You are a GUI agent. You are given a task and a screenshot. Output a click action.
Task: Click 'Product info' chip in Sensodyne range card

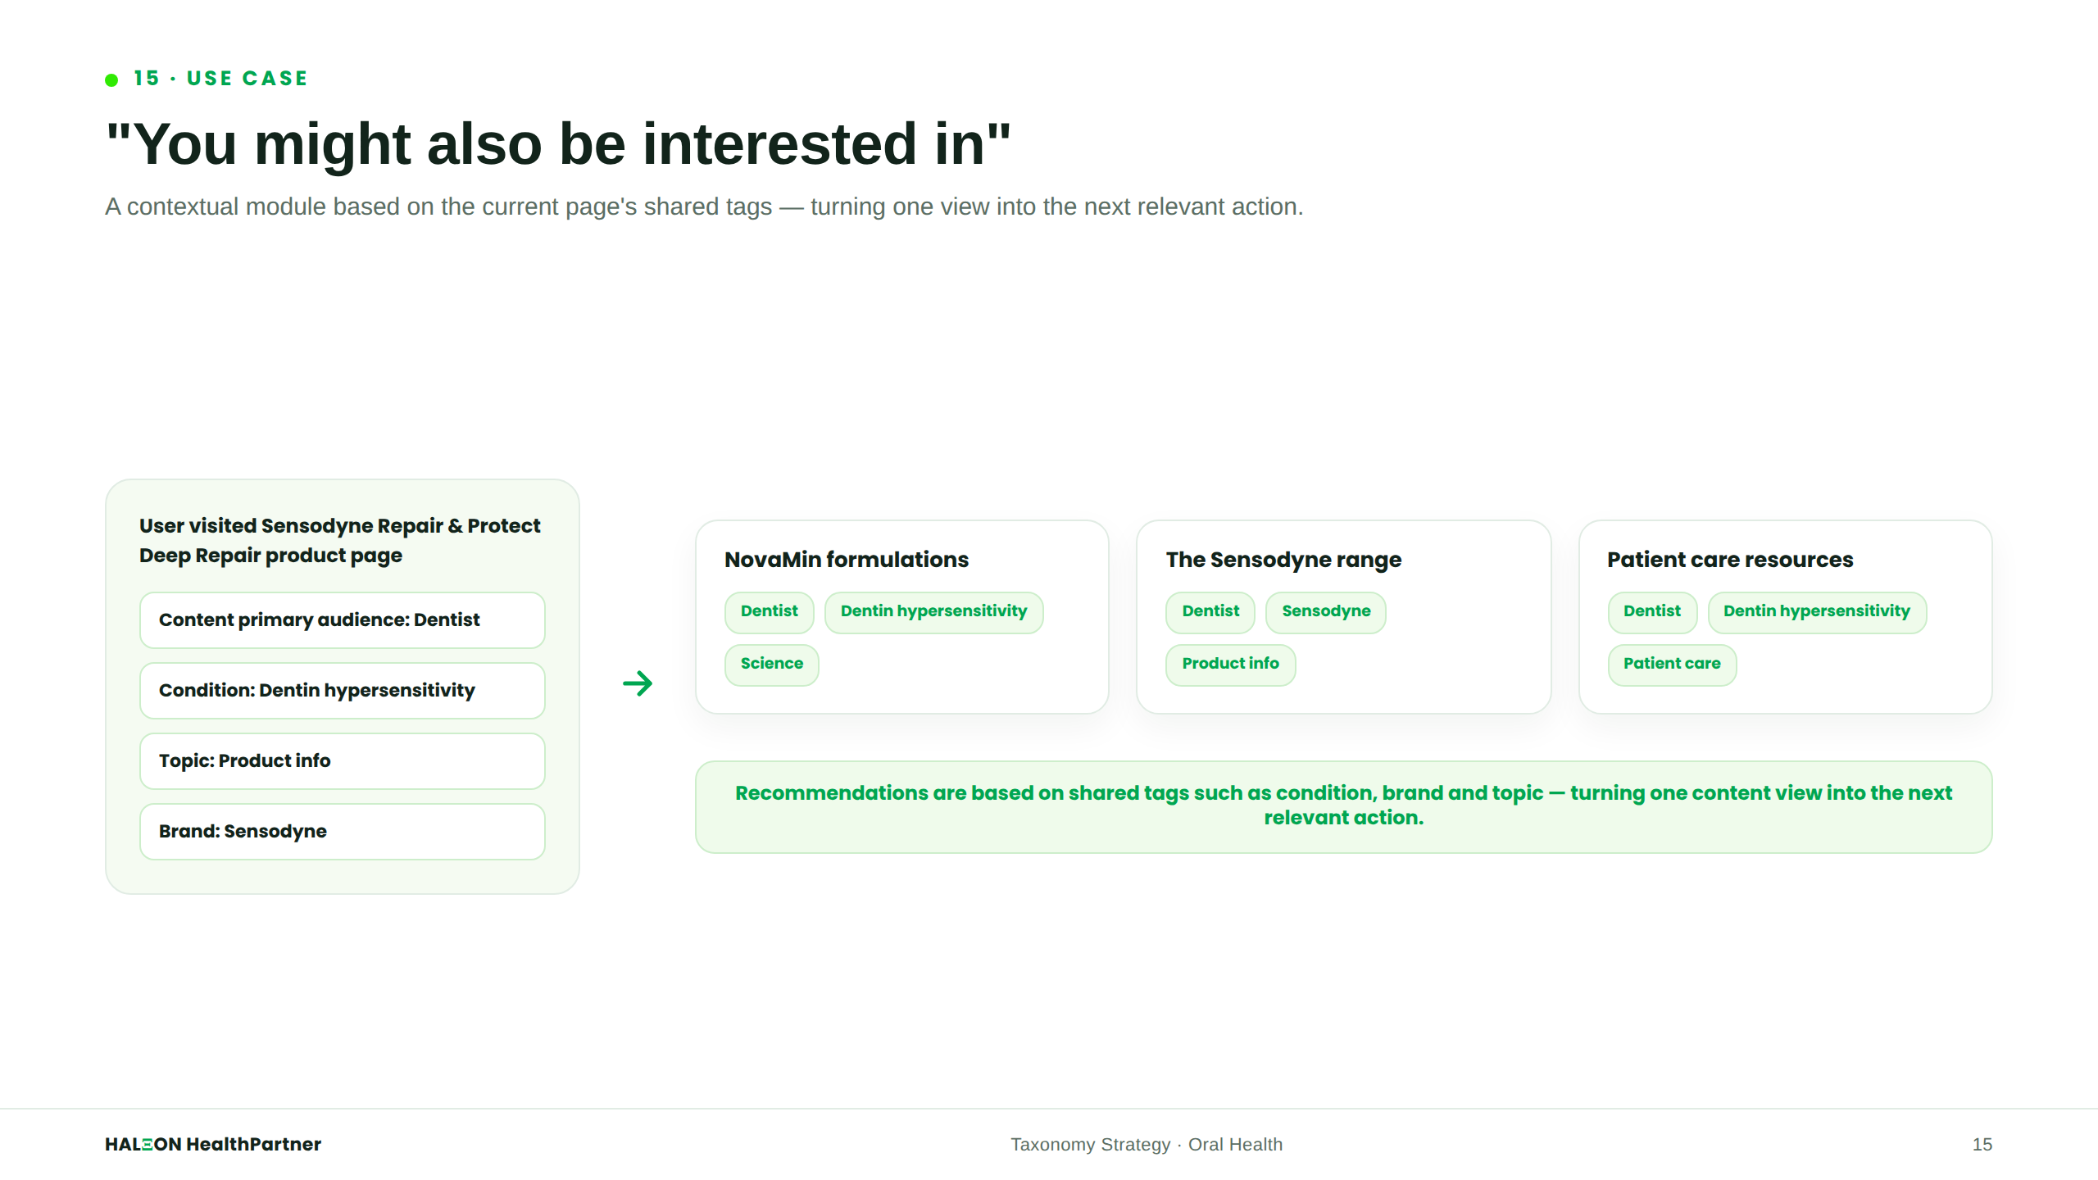tap(1230, 665)
